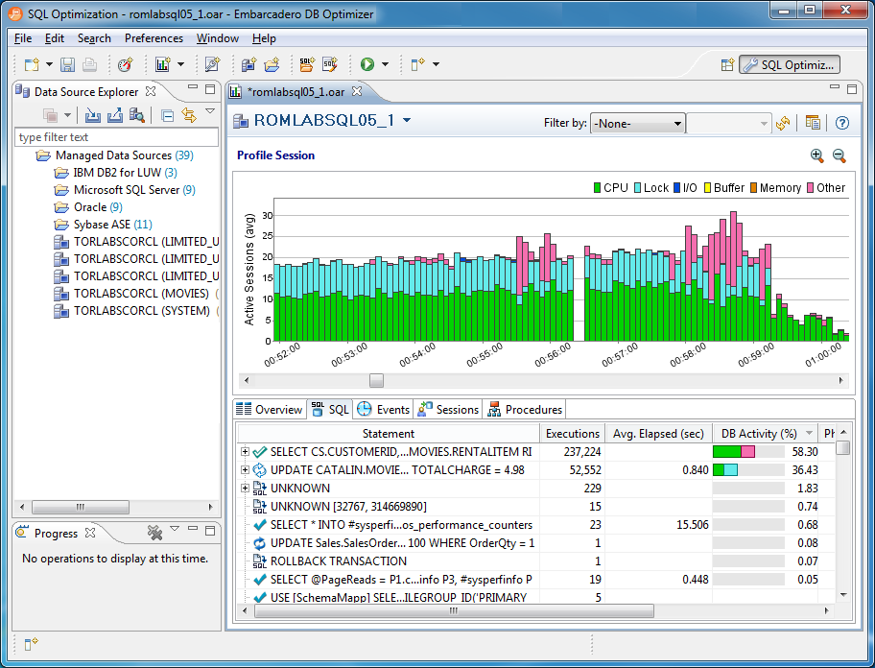The image size is (875, 668).
Task: Click the SQL Optimiz... perspective button
Action: [790, 64]
